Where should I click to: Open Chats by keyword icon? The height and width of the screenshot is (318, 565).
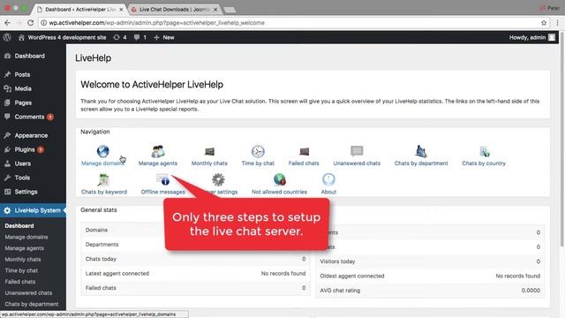coord(104,179)
